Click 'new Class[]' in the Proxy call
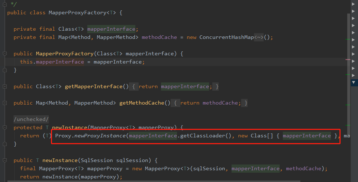The width and height of the screenshot is (358, 182). point(255,136)
